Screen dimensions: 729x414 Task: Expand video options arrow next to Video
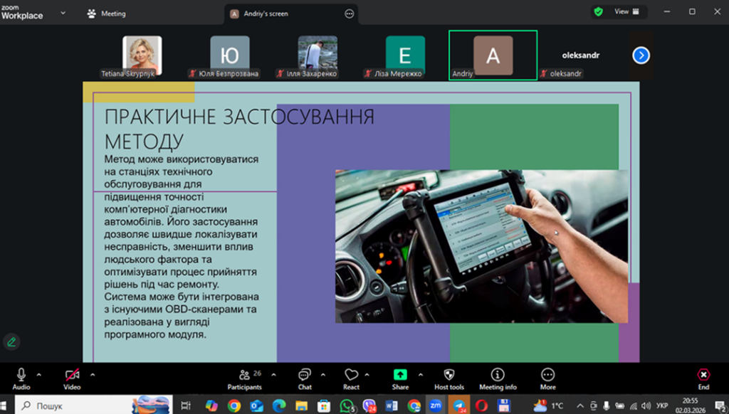click(x=93, y=374)
